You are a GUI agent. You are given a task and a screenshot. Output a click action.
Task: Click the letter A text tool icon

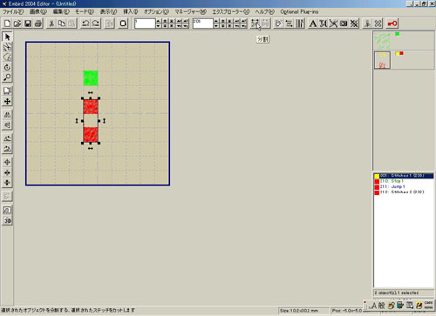(313, 24)
